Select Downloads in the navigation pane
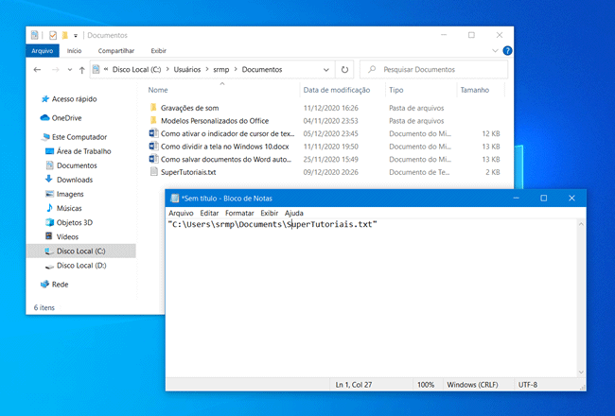 74,180
